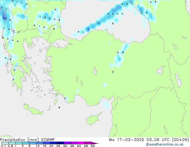
Task: Click the legend value label '0.5'
Action: [x=10, y=146]
